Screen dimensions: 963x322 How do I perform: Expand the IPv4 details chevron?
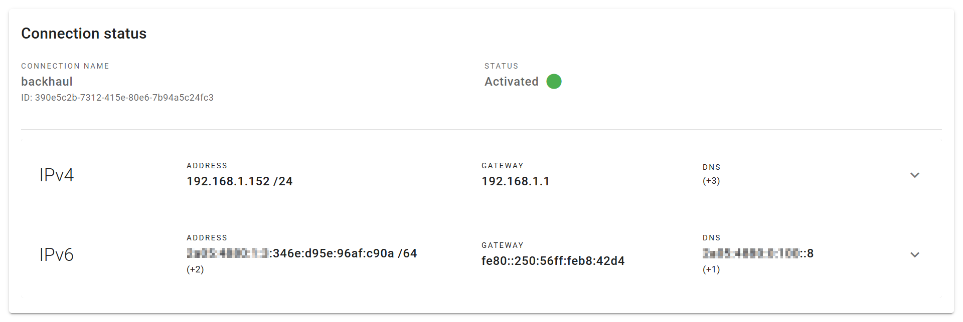914,175
